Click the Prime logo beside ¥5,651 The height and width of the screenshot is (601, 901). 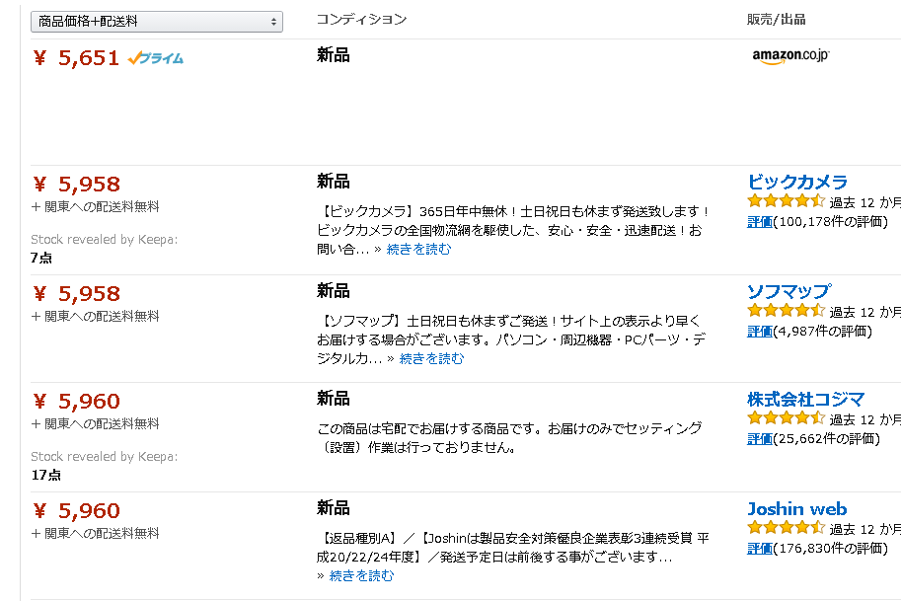[155, 58]
